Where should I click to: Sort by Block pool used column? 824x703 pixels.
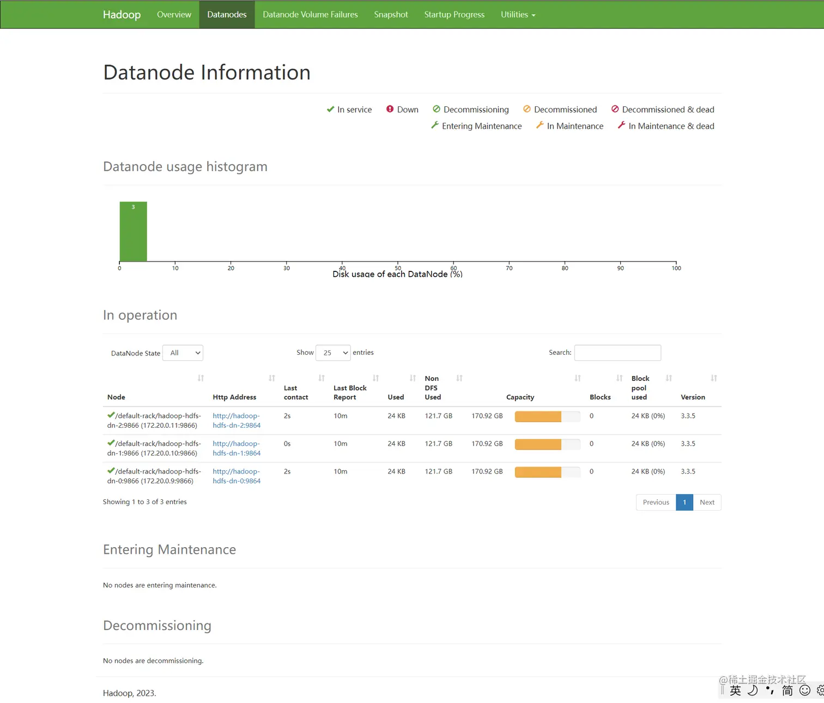[652, 388]
